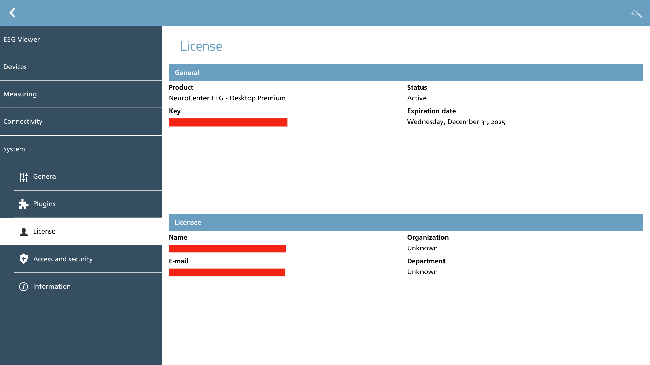The width and height of the screenshot is (650, 365).
Task: Go back using the top-left arrow
Action: click(13, 13)
